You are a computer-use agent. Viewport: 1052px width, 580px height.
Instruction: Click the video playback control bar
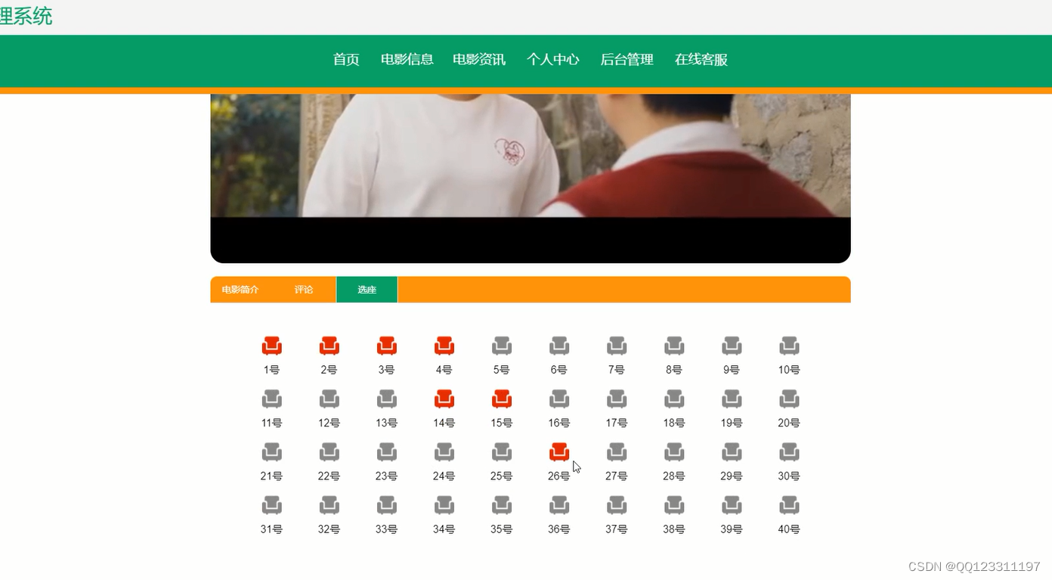click(x=530, y=238)
